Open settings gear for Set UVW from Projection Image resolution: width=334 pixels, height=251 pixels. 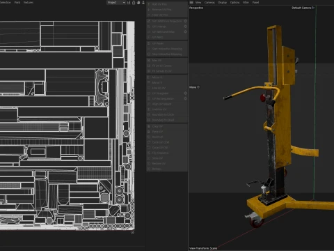185,21
